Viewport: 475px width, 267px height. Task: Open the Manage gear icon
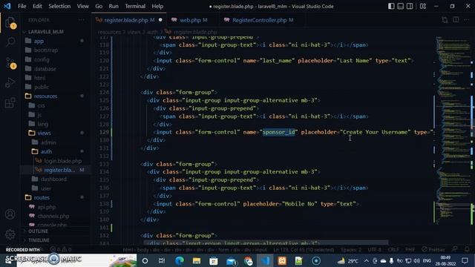point(10,234)
